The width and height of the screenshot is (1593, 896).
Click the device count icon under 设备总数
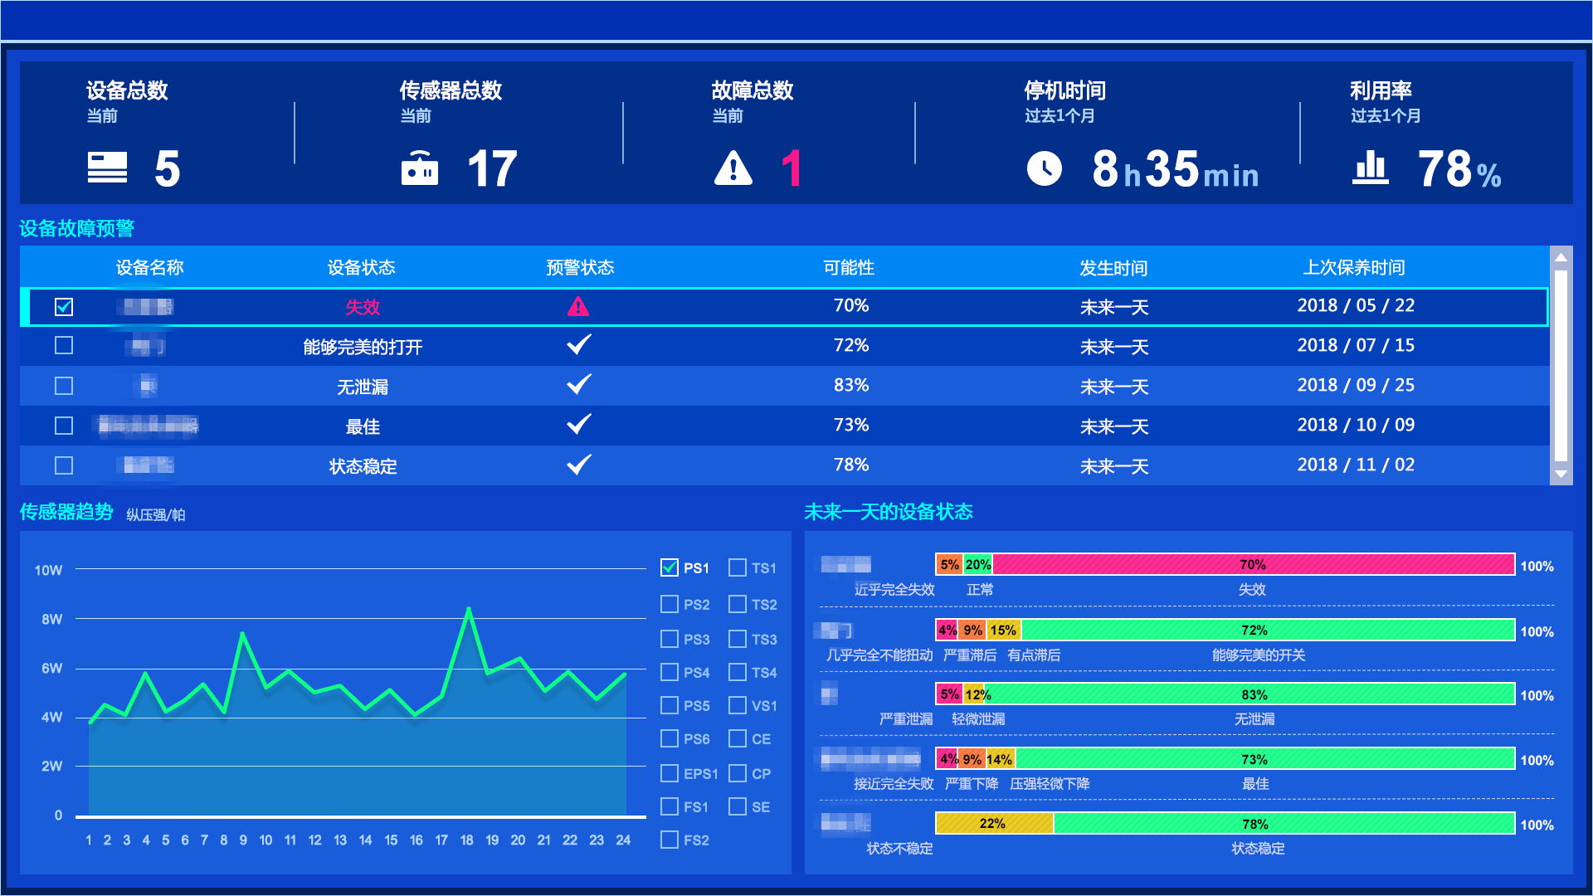point(108,168)
